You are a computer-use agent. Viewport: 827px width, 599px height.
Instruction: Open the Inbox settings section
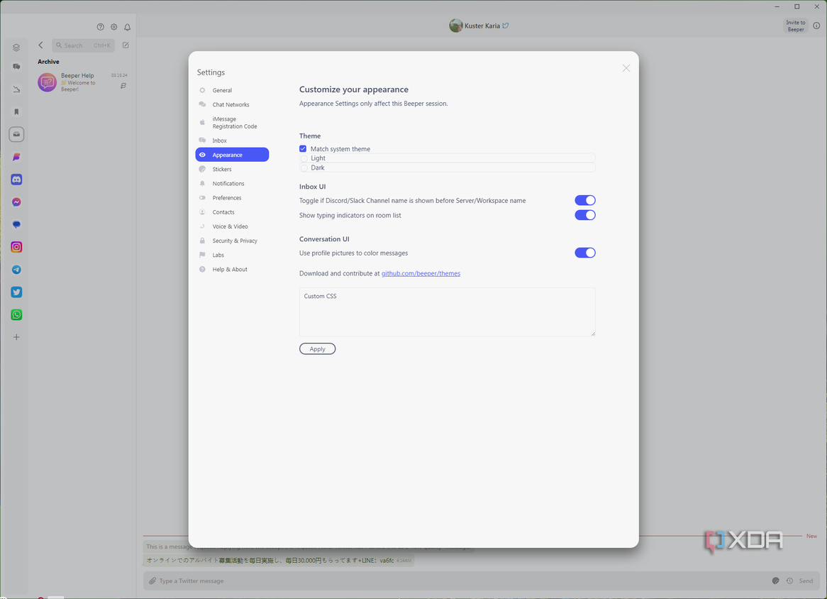point(232,141)
